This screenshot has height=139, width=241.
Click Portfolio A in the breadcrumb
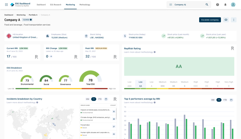[x=33, y=15]
